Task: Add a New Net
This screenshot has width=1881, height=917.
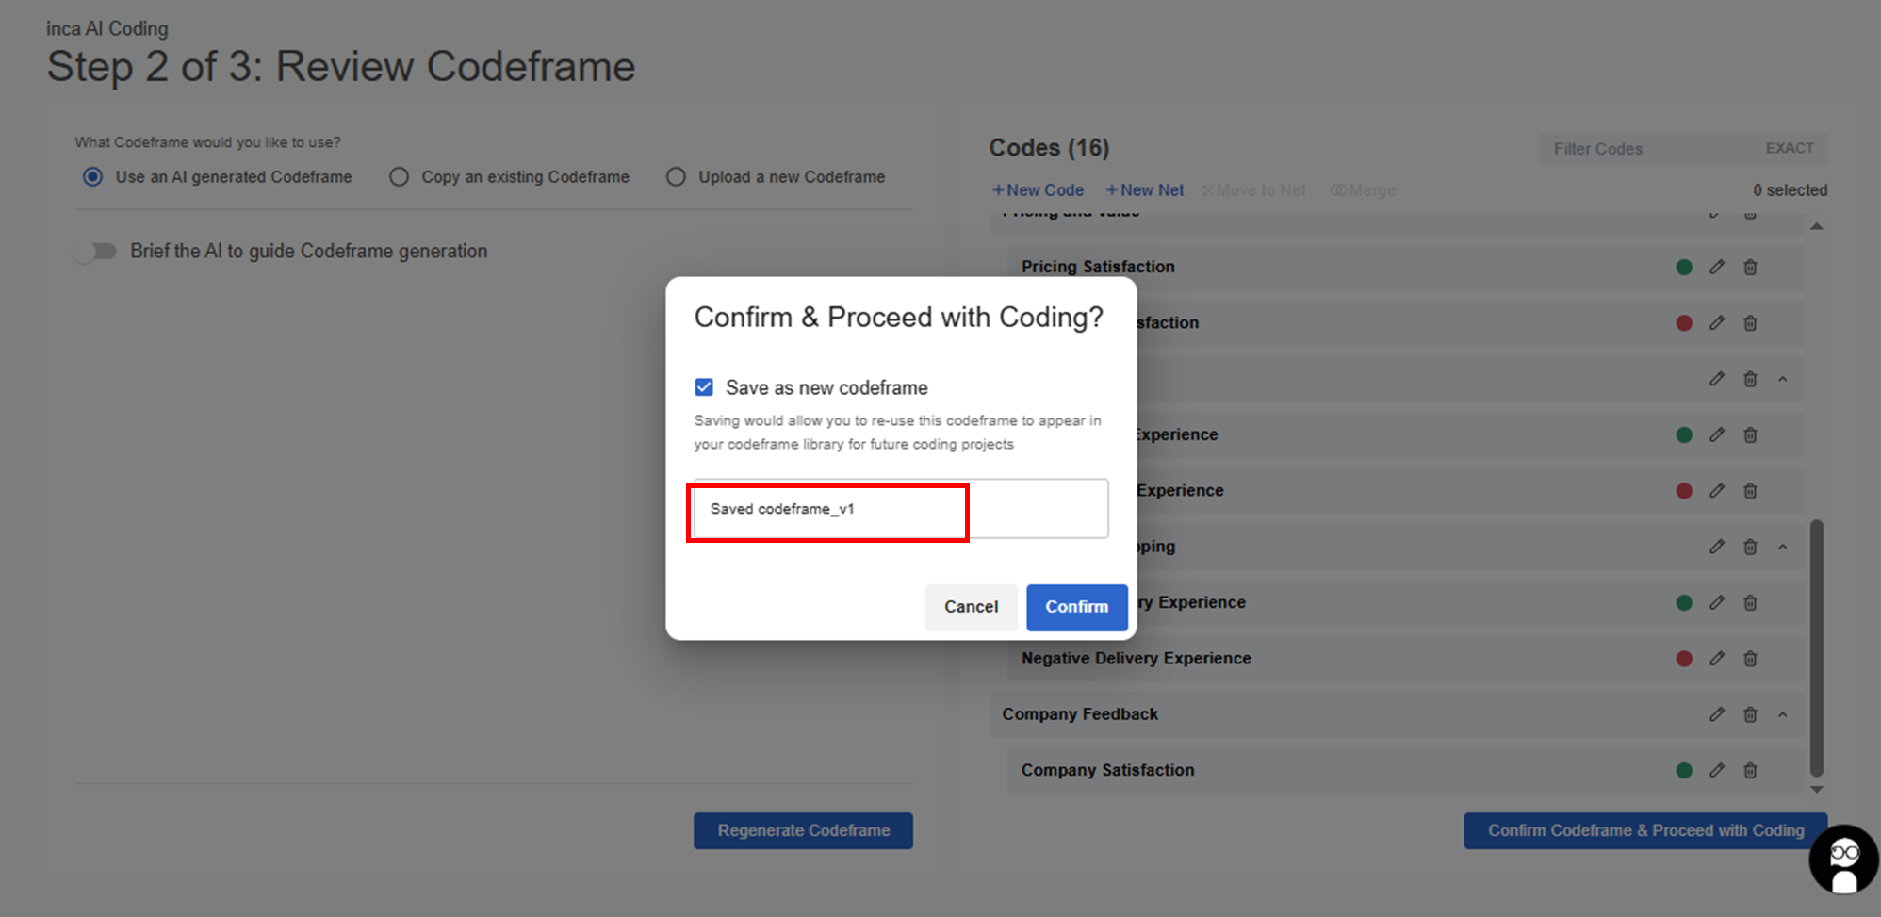Action: click(1145, 190)
